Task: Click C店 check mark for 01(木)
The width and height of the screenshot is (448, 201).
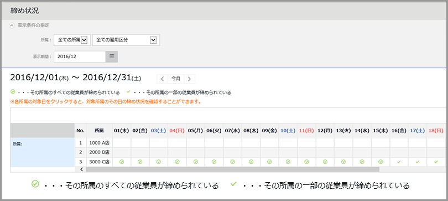Action: tap(122, 162)
